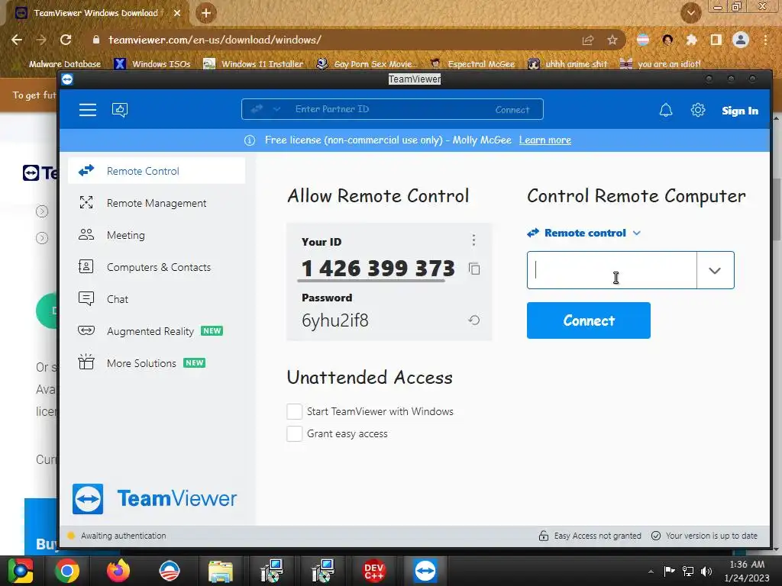
Task: Click the small Connect button in the header bar
Action: tap(512, 110)
